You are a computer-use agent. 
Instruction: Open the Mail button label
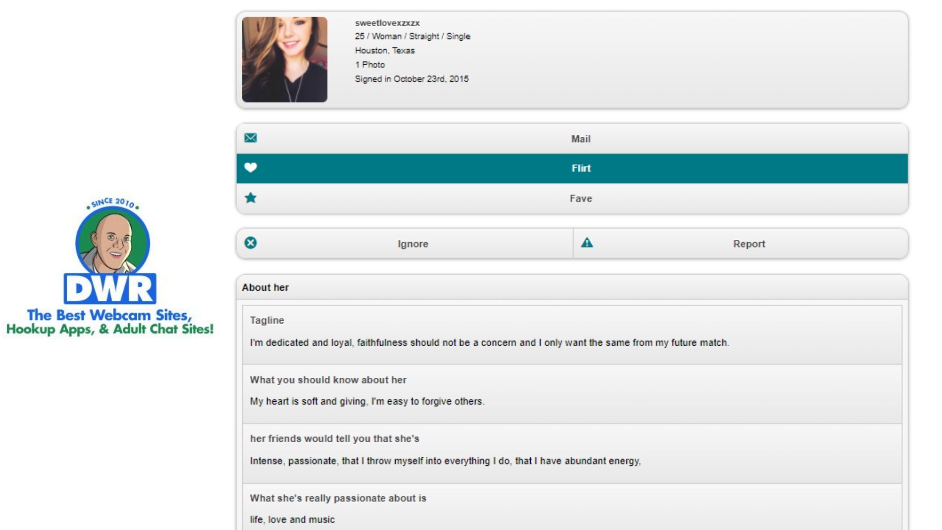(x=580, y=139)
